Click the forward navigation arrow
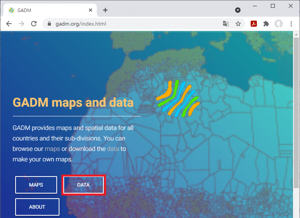Image resolution: width=300 pixels, height=218 pixels. point(21,24)
